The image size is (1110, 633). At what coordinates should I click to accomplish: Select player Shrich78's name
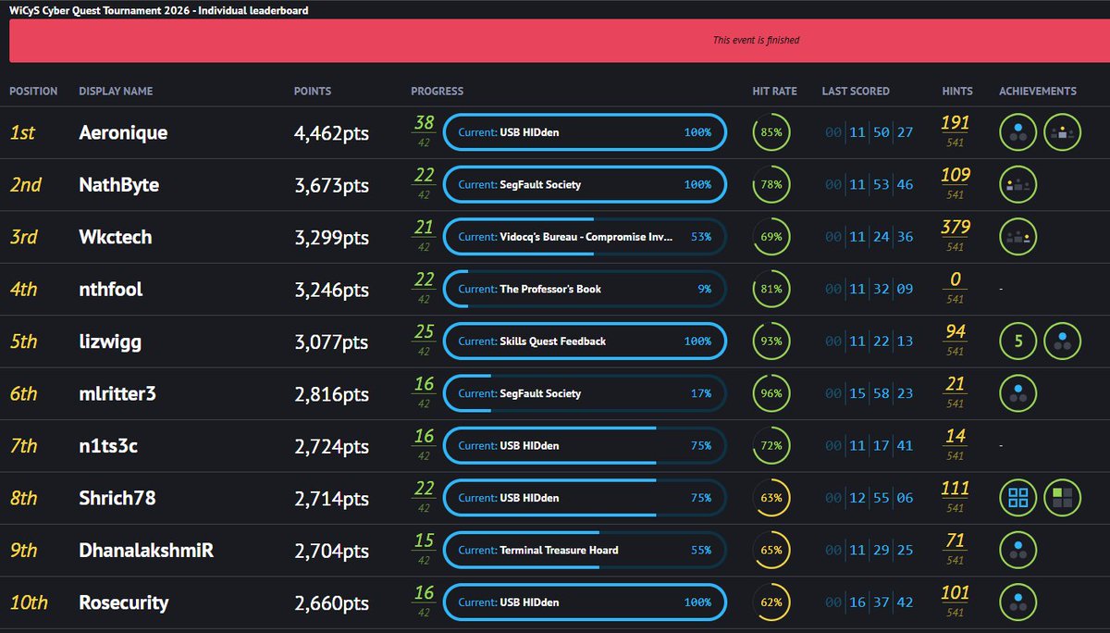pyautogui.click(x=117, y=498)
